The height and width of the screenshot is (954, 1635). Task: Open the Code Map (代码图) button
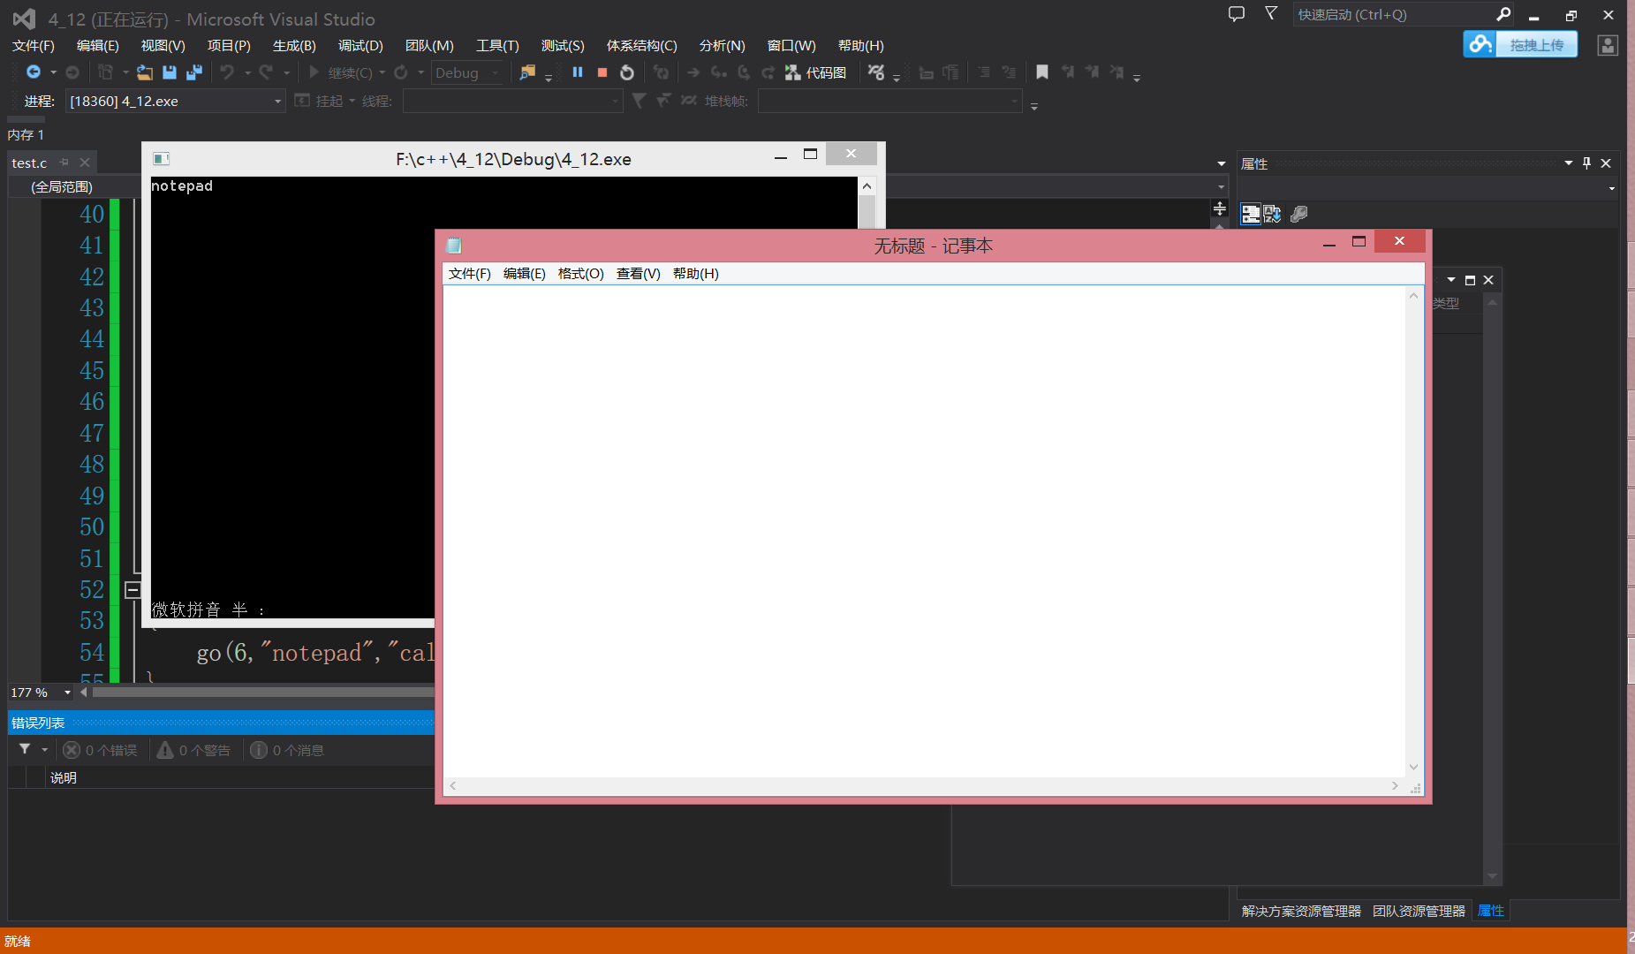tap(816, 72)
